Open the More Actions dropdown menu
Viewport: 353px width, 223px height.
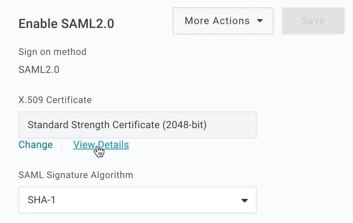point(223,21)
